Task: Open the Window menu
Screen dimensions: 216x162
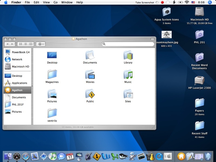Action: tap(67, 2)
